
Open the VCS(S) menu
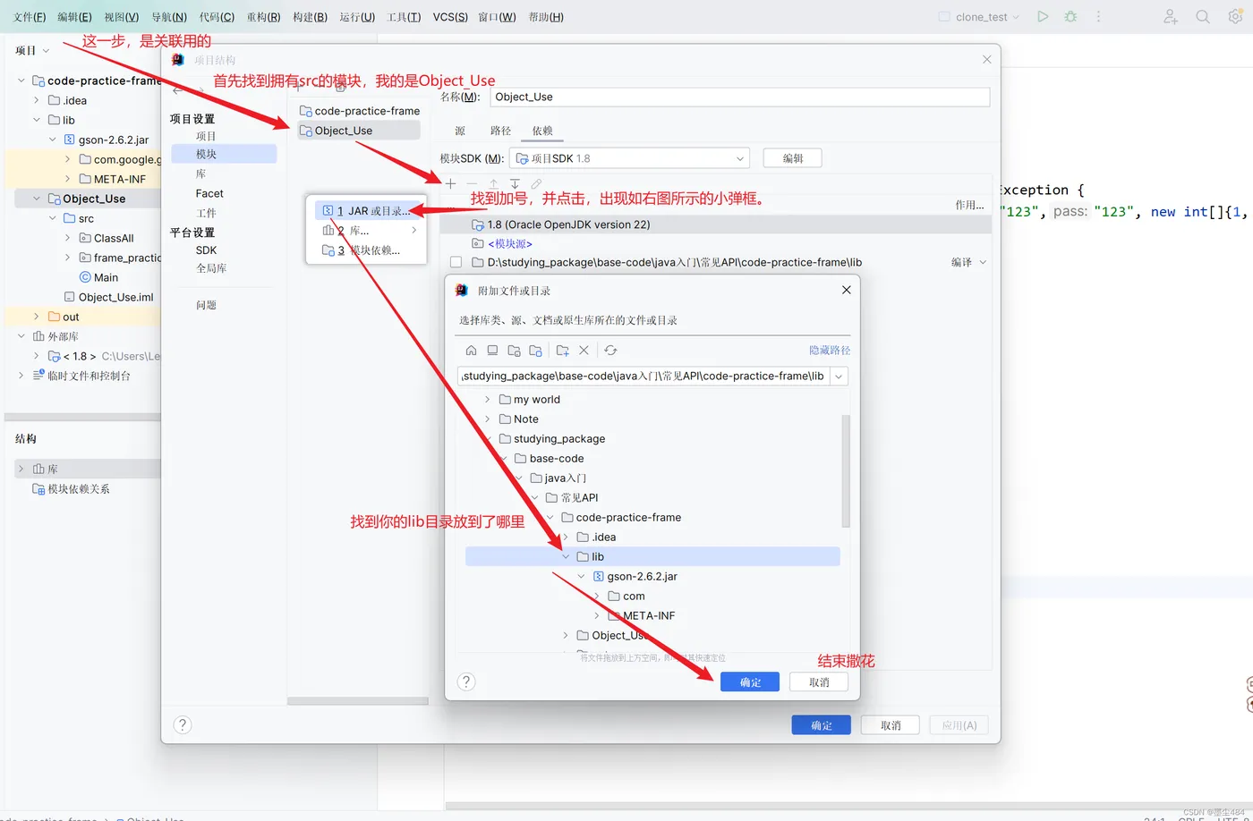(x=450, y=17)
